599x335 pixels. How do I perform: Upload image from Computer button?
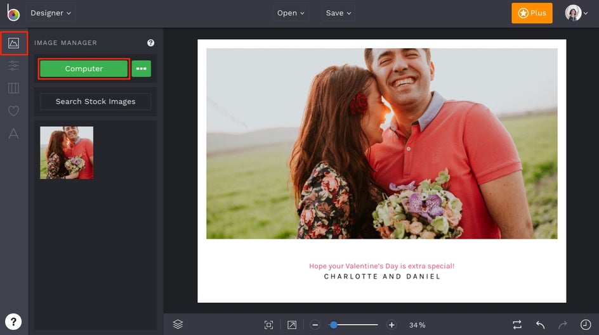pyautogui.click(x=84, y=68)
